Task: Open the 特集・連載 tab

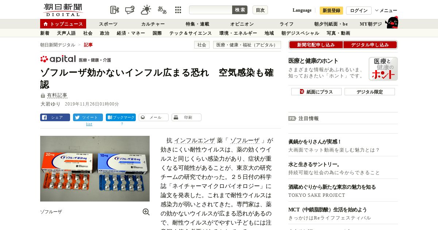Action: point(197,24)
